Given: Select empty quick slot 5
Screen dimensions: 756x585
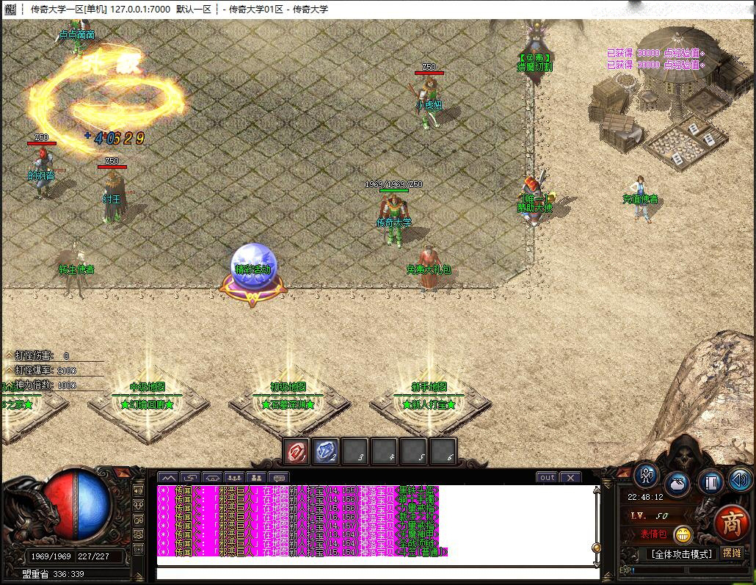Looking at the screenshot, I should click(x=414, y=451).
